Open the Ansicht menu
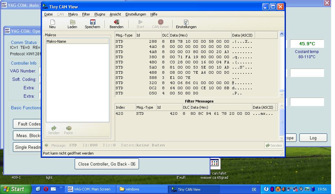Screen dimensions: 335x194 click(115, 14)
